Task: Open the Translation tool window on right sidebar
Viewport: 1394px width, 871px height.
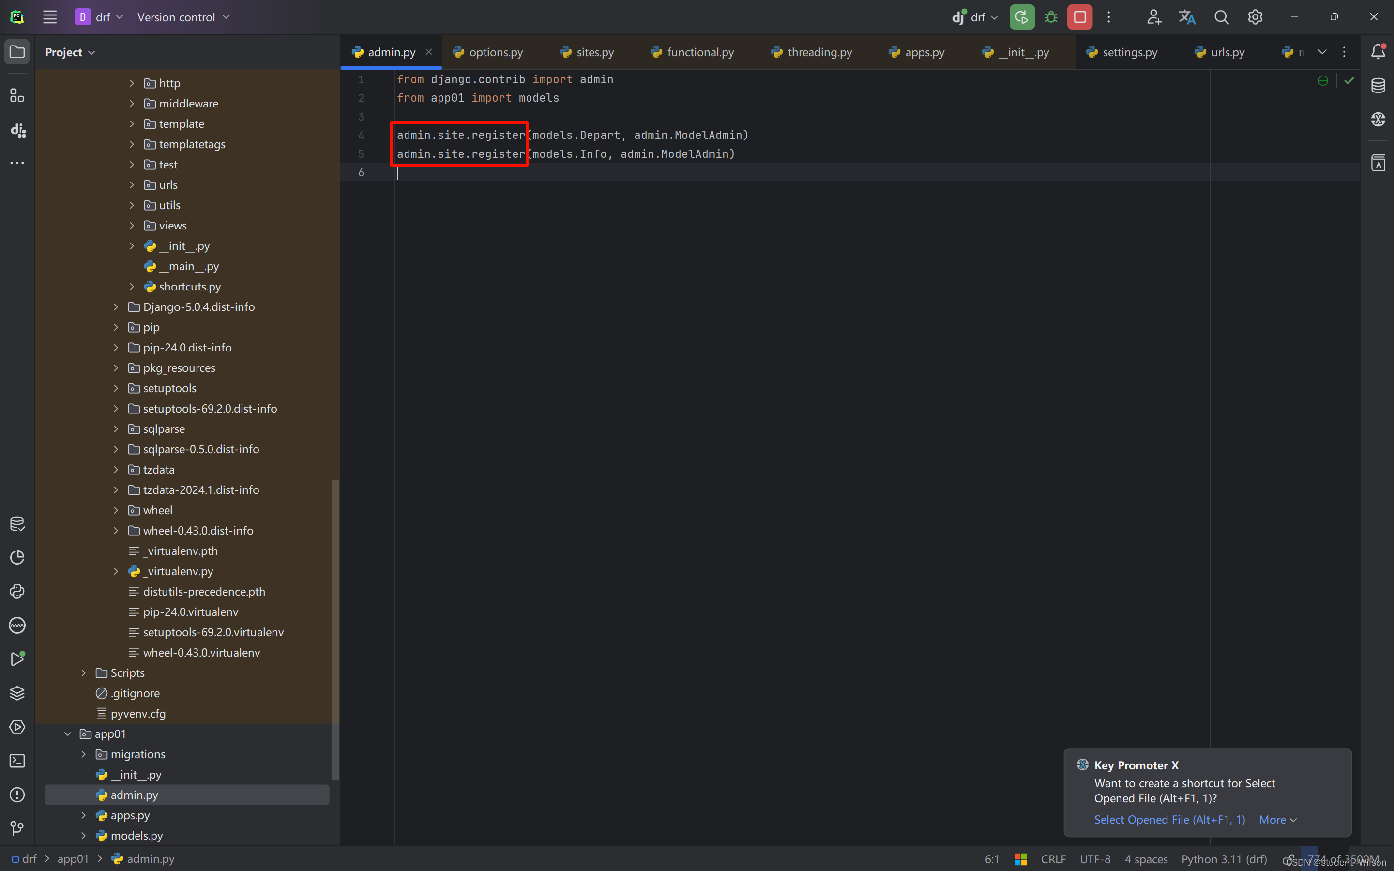Action: (x=1378, y=163)
